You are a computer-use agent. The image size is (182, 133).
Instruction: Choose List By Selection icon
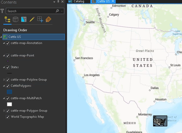[x=24, y=19]
